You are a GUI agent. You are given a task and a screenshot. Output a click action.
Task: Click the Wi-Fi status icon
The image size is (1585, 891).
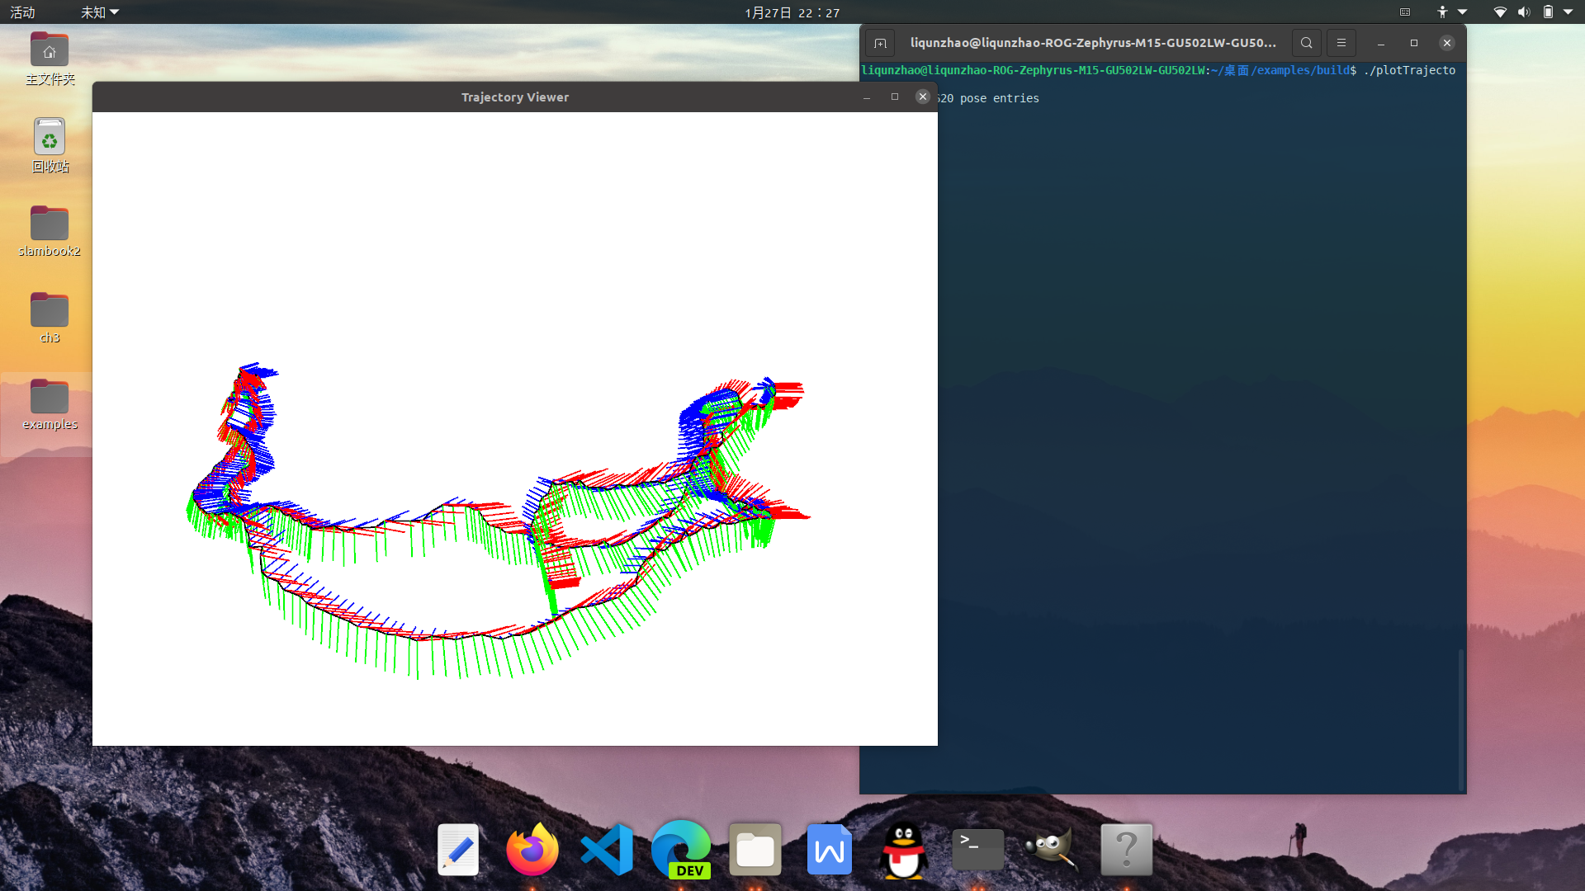pos(1500,12)
